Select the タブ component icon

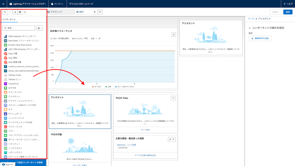coord(5,109)
